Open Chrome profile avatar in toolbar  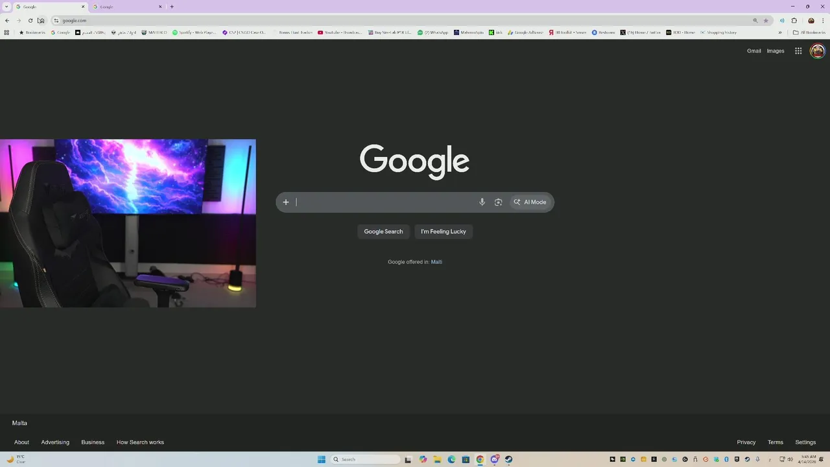(x=811, y=21)
